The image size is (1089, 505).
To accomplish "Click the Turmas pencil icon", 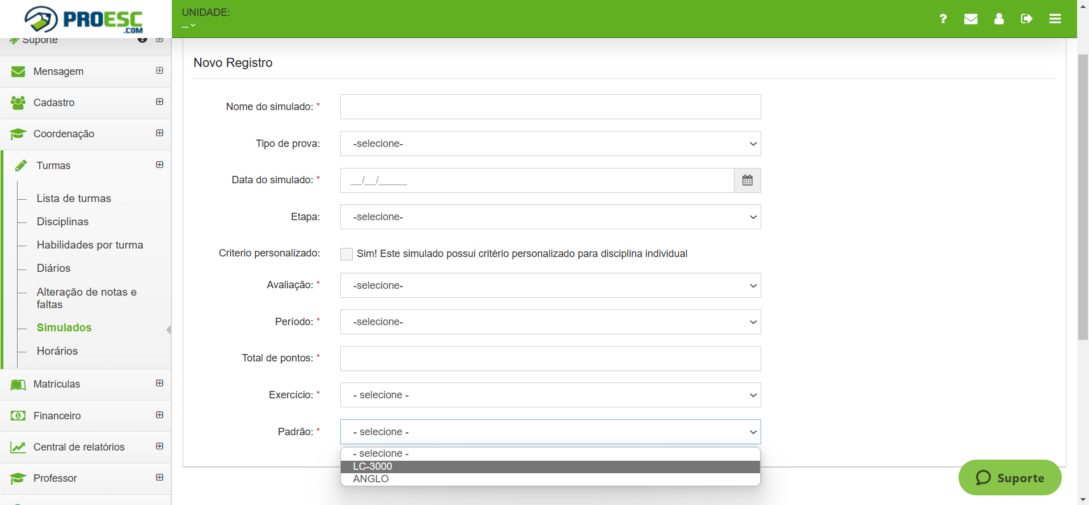I will click(21, 166).
